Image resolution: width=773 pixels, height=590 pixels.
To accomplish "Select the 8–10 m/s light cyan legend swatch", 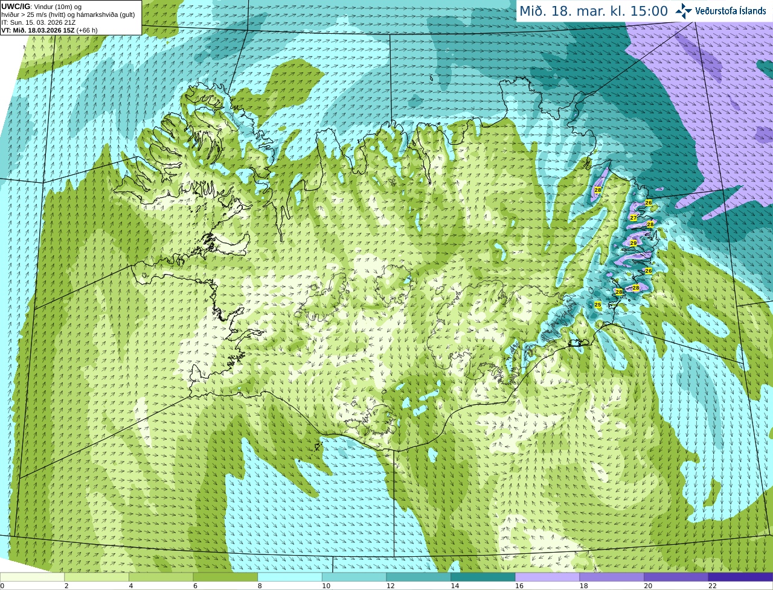I will [290, 577].
